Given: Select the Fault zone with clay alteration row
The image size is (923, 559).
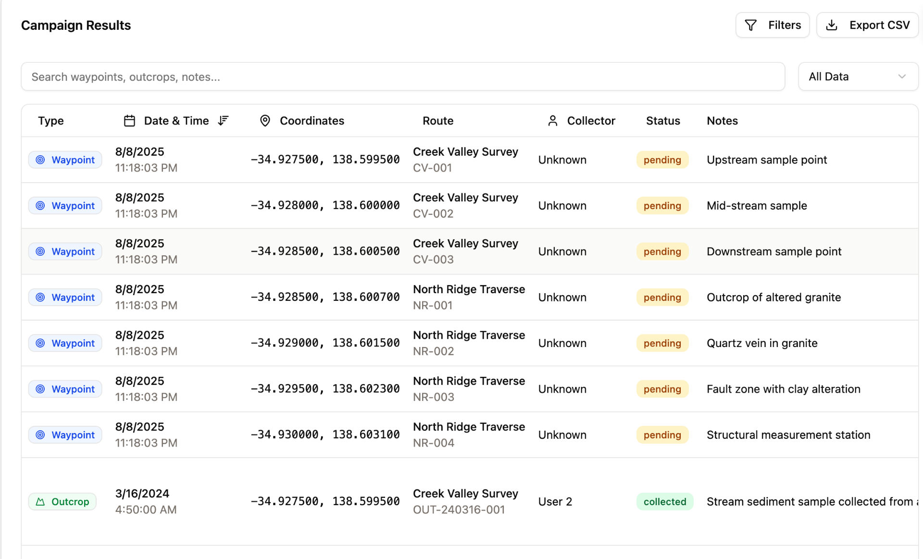Looking at the screenshot, I should [x=470, y=389].
